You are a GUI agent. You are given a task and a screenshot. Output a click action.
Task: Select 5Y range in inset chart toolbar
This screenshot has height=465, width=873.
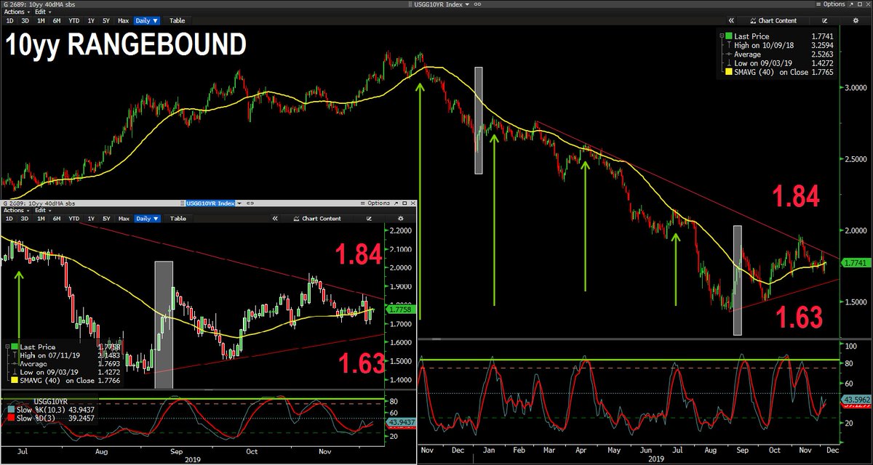pos(107,219)
